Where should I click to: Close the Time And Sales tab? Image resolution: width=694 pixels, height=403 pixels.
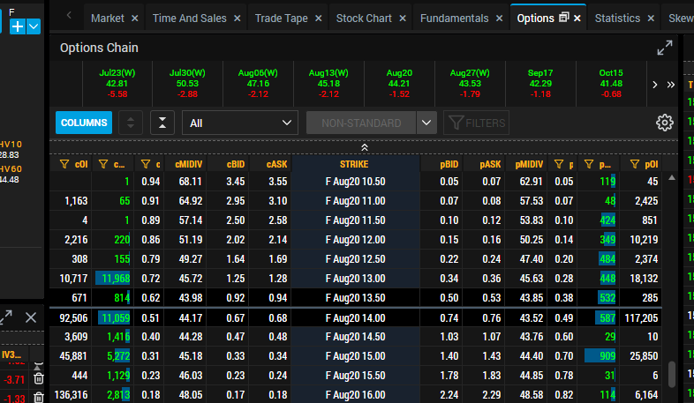(x=238, y=19)
